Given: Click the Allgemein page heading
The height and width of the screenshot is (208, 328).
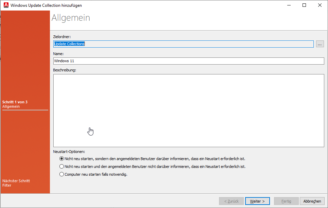Looking at the screenshot, I should pos(71,18).
